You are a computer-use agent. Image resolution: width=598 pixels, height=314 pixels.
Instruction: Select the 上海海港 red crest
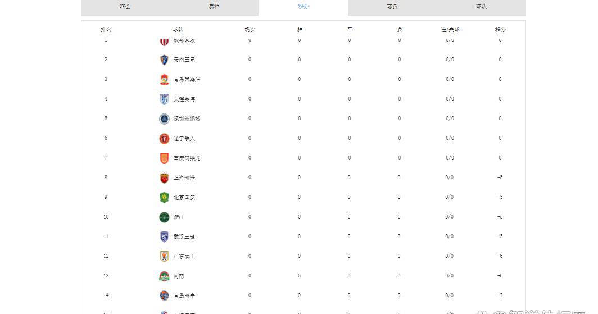(x=164, y=178)
